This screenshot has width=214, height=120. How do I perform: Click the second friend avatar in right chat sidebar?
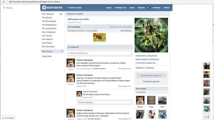(207, 74)
